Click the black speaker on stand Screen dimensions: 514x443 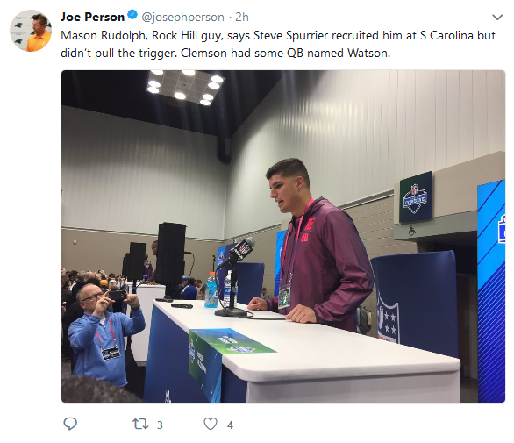(171, 254)
